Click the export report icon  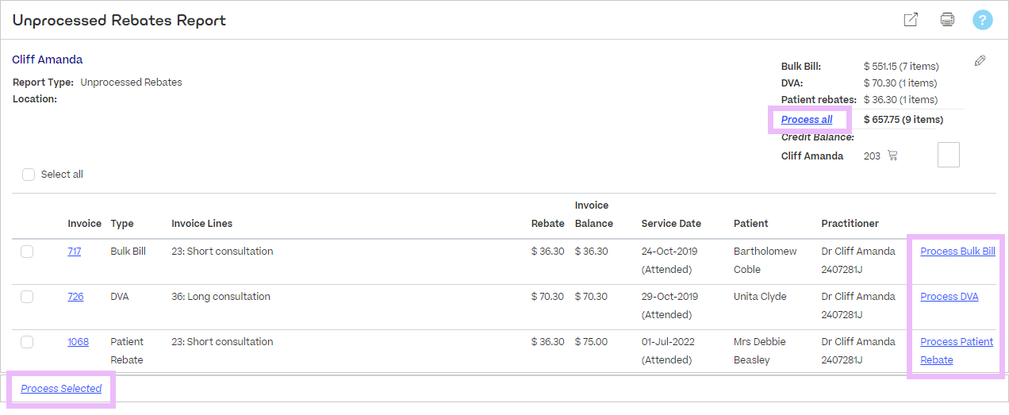click(911, 20)
